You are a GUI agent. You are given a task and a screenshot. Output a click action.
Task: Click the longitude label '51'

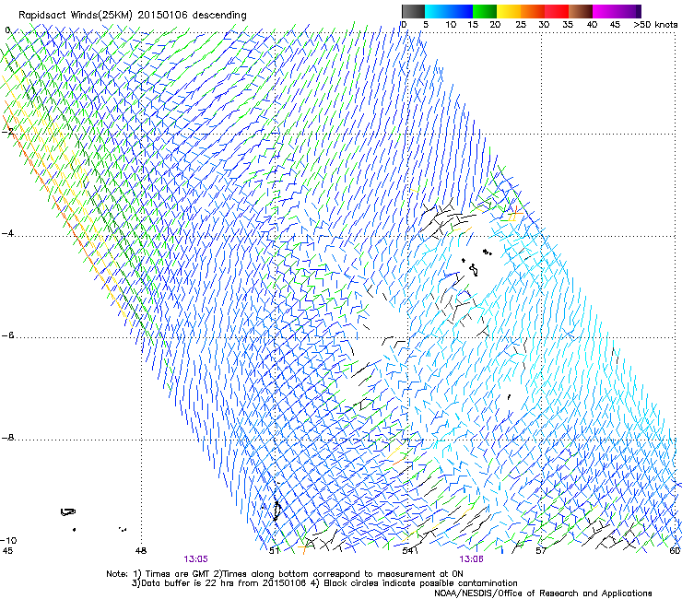[x=274, y=551]
